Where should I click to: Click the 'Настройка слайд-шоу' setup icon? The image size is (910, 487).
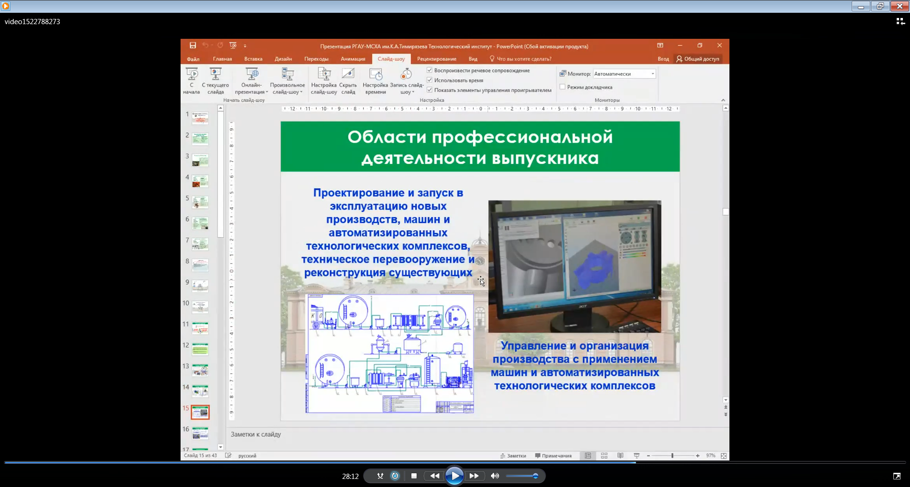click(324, 75)
